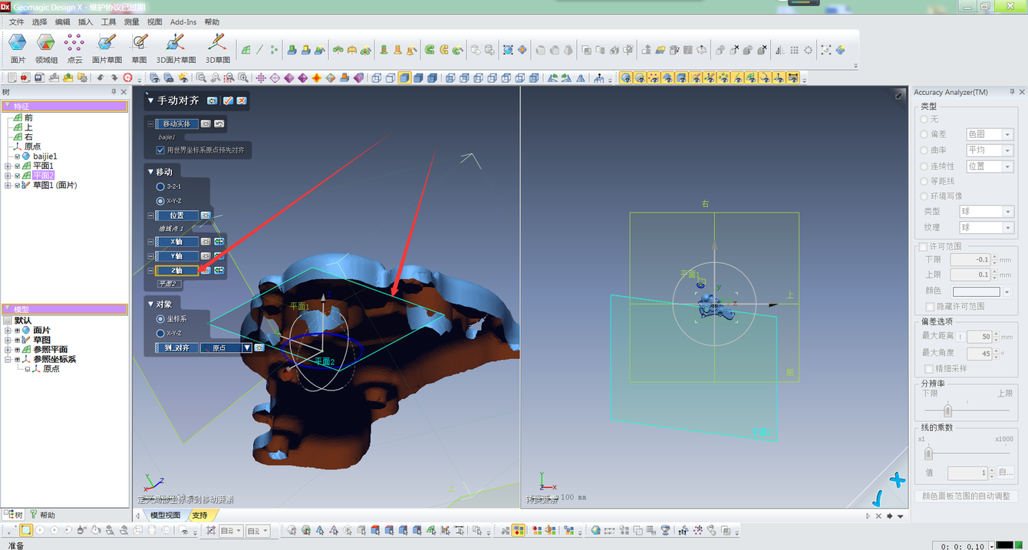Image resolution: width=1028 pixels, height=550 pixels.
Task: Collapse the 手动对齐 panel triangle
Action: [151, 100]
